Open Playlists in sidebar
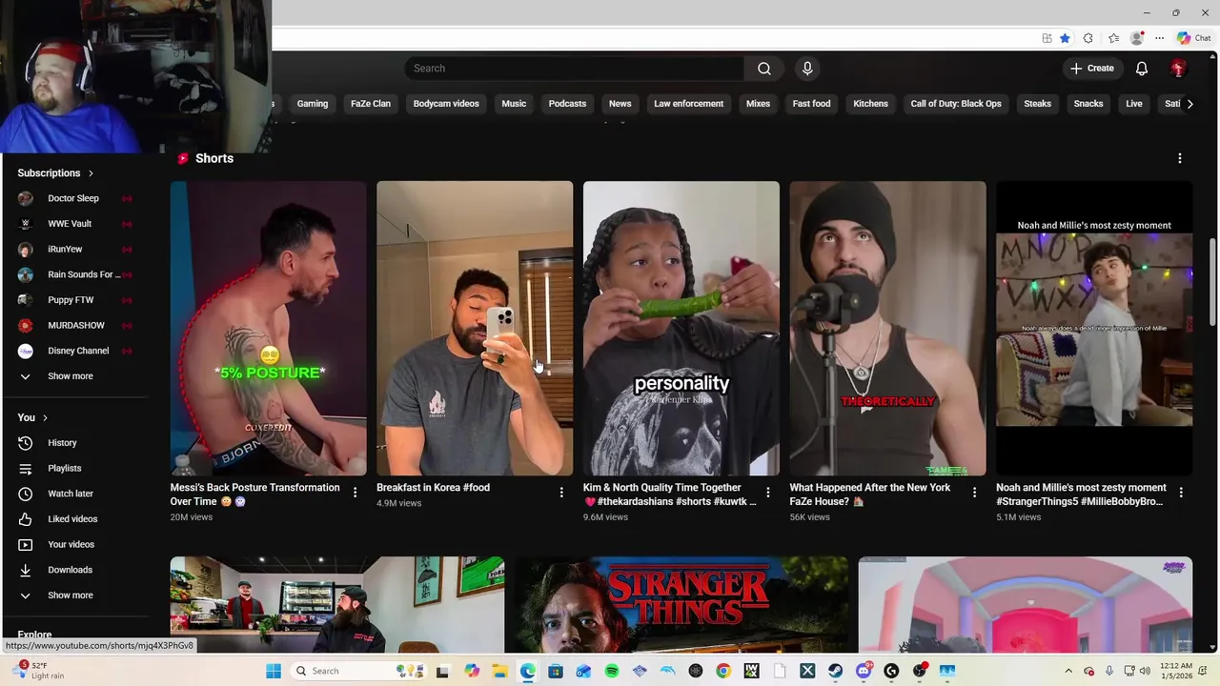This screenshot has width=1220, height=686. [x=74, y=468]
